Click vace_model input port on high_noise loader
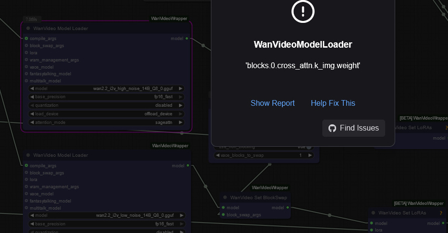The image size is (448, 233). pyautogui.click(x=26, y=67)
